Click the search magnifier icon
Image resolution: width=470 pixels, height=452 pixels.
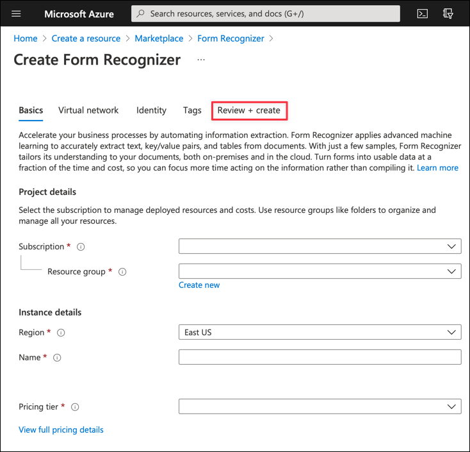(140, 13)
